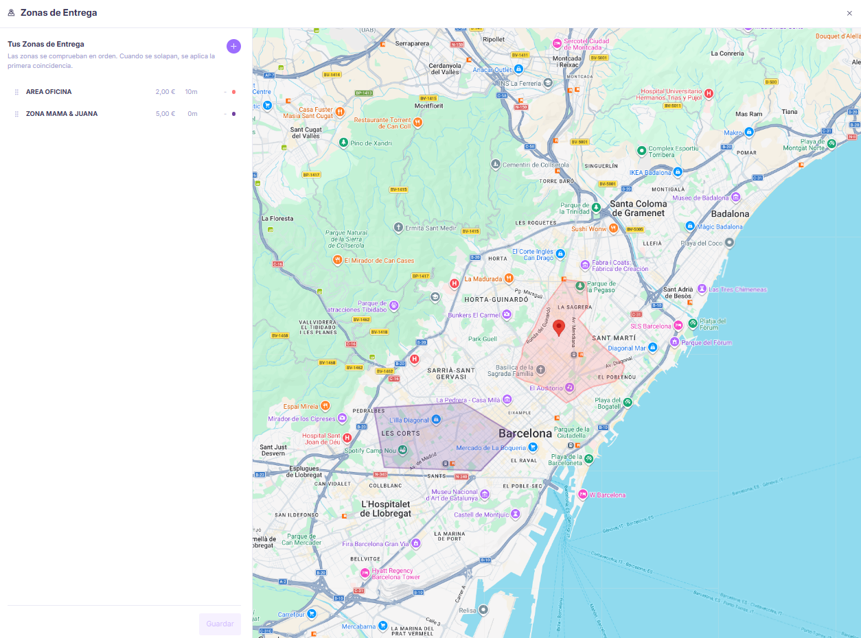Click the El Mirador de Can Cases marker
This screenshot has height=638, width=861.
tap(337, 260)
